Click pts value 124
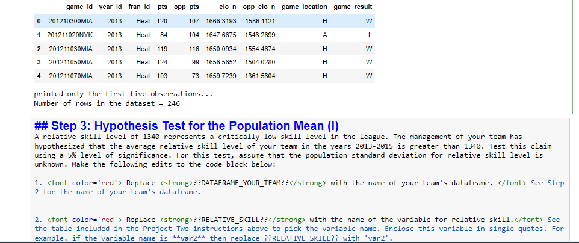Viewport: 579px width, 243px height. tap(162, 63)
